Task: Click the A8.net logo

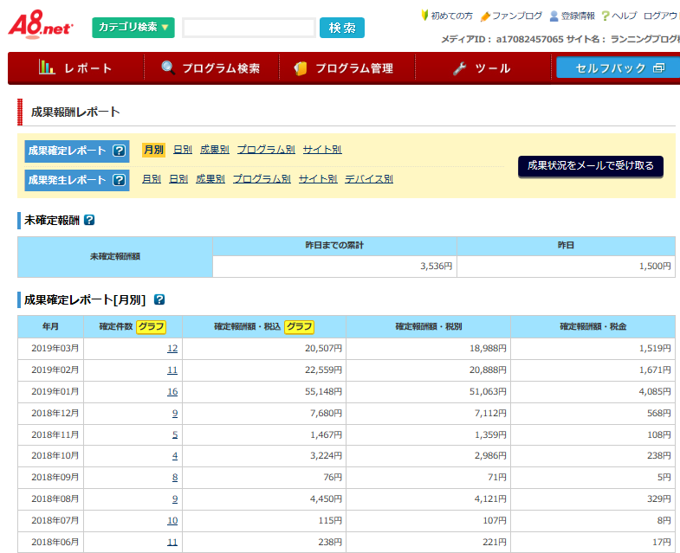Action: 41,25
